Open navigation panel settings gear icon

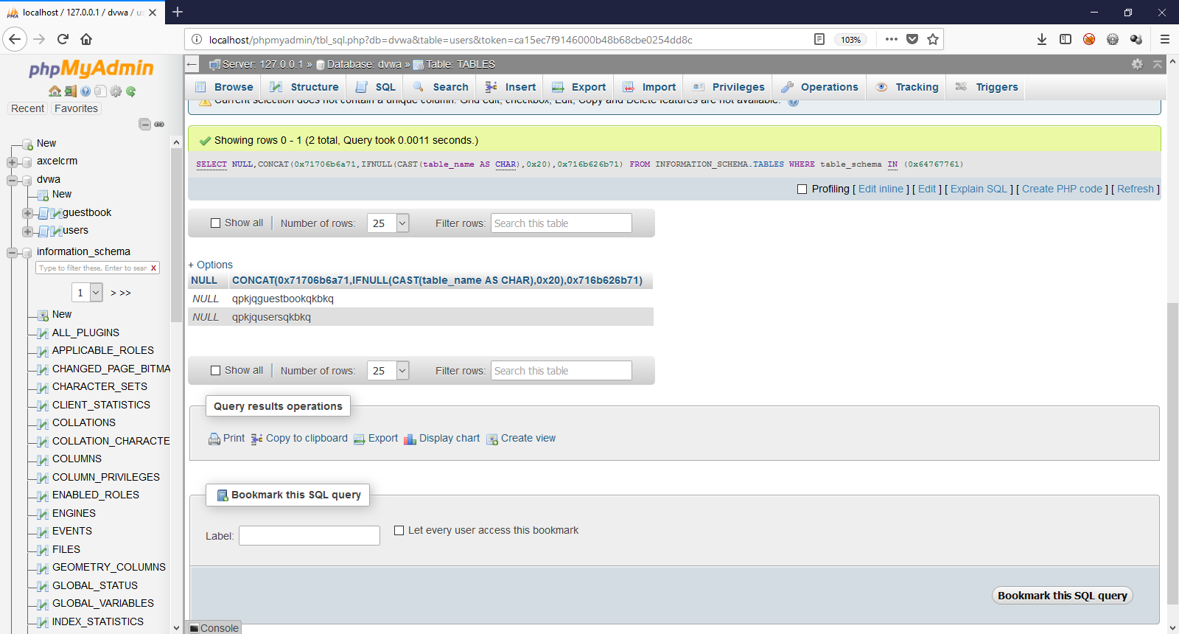116,91
